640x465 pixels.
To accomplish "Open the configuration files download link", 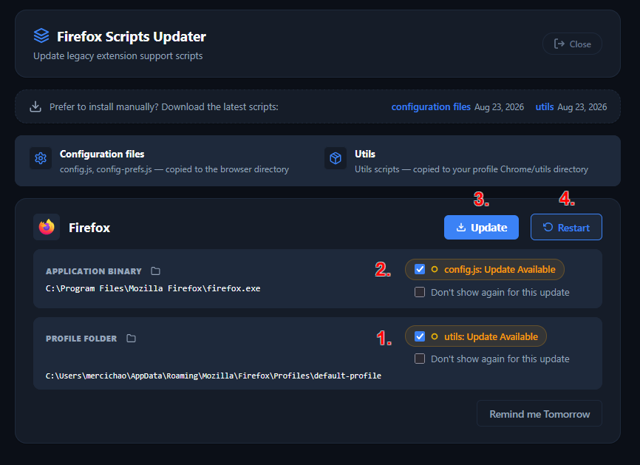I will tap(431, 107).
